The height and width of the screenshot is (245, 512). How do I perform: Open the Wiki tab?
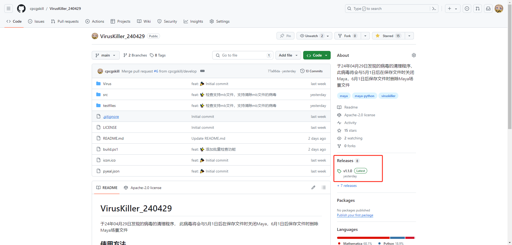(144, 21)
